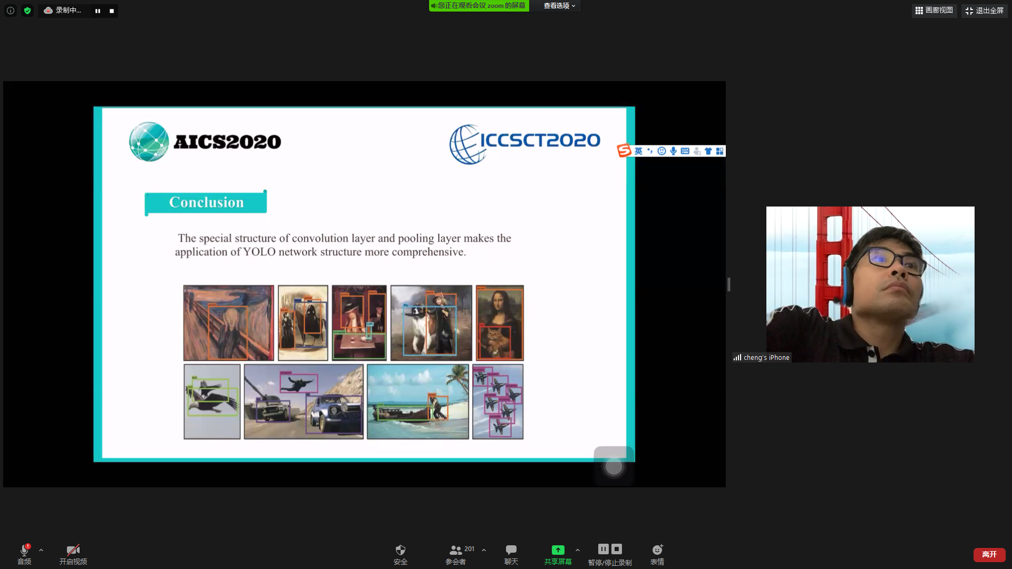The height and width of the screenshot is (569, 1012).
Task: Open the 安全 security menu
Action: 401,555
